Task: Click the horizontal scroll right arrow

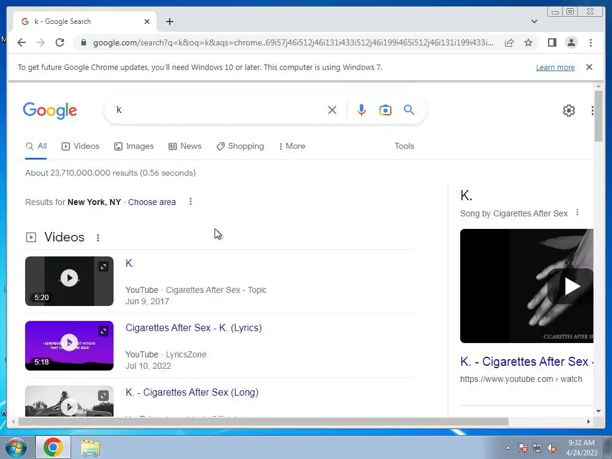Action: tap(589, 421)
